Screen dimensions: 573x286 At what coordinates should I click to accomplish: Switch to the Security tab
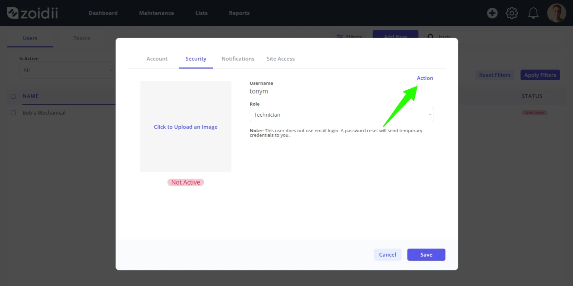(196, 59)
